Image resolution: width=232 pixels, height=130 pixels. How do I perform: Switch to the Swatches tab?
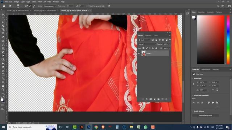(201, 12)
